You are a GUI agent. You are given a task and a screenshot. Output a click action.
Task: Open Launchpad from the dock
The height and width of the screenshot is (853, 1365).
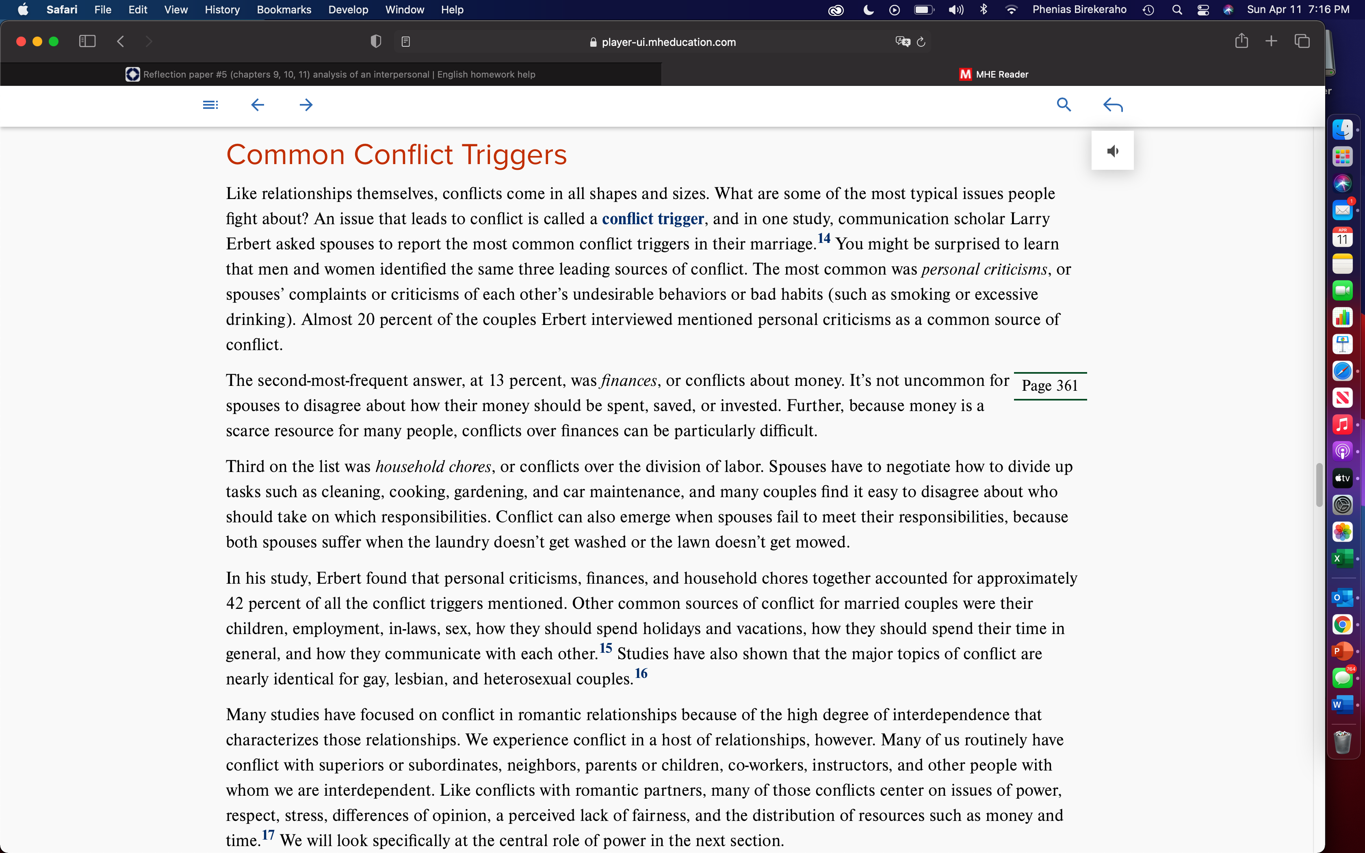(1342, 157)
